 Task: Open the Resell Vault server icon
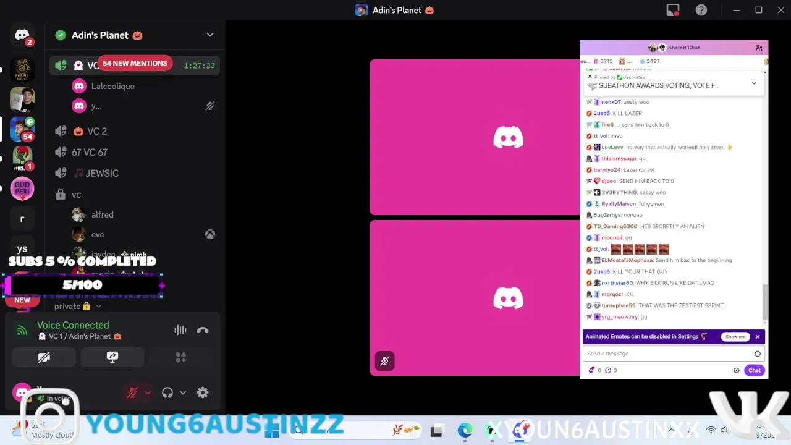[22, 70]
